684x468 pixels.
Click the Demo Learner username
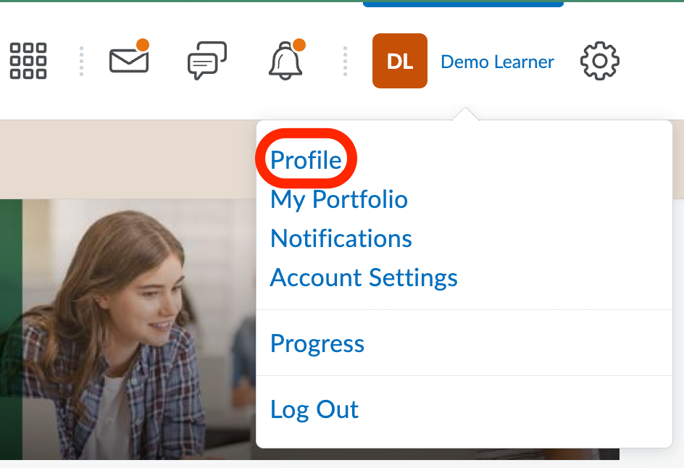pos(497,62)
